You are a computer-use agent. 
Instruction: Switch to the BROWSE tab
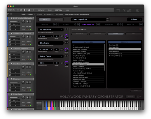pyautogui.click(x=41, y=10)
